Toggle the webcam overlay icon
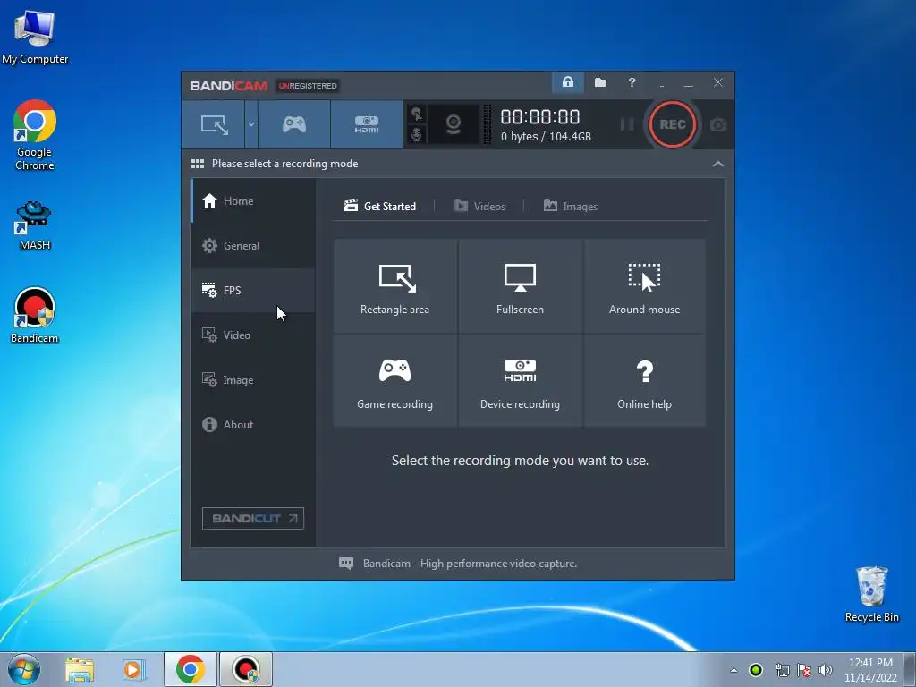Screen dimensions: 916x687 [454, 124]
